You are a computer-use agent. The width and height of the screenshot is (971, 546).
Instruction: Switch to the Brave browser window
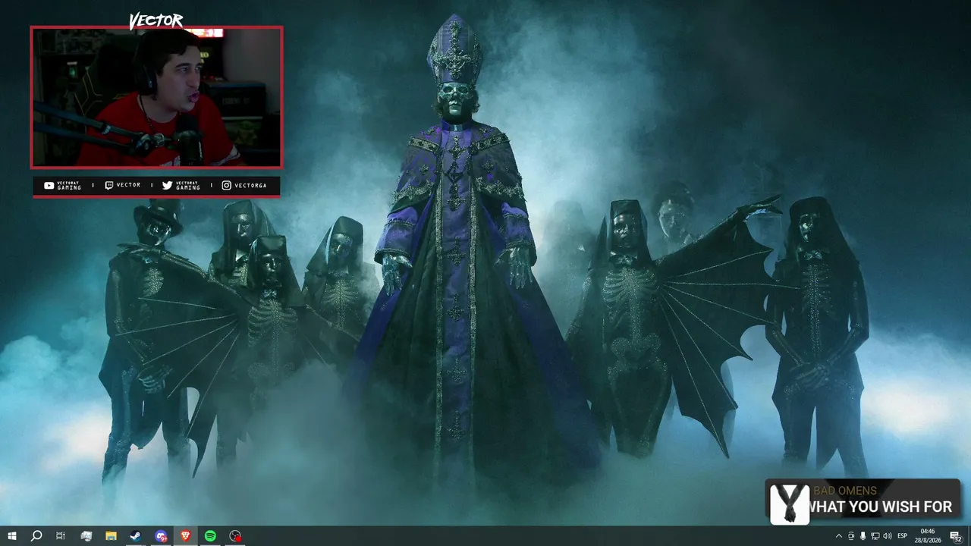click(x=186, y=536)
